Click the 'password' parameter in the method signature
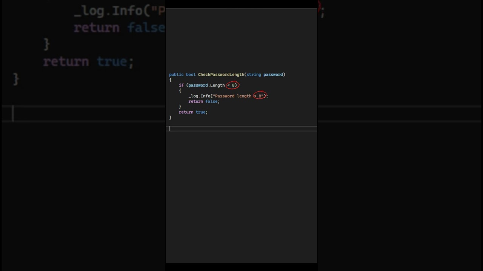Viewport: 483px width, 271px height. pyautogui.click(x=273, y=75)
